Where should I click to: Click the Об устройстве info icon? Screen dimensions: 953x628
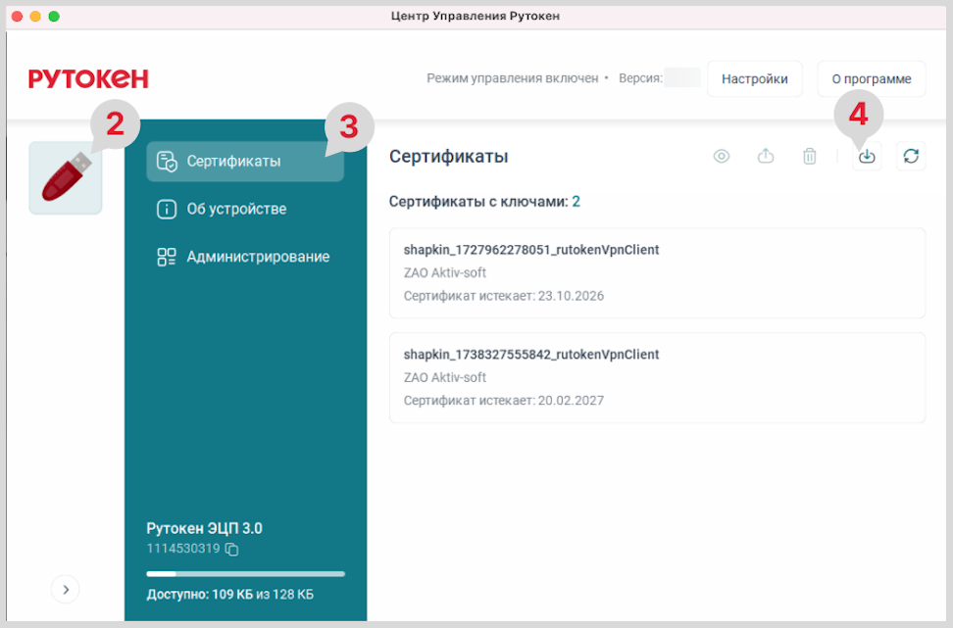167,209
